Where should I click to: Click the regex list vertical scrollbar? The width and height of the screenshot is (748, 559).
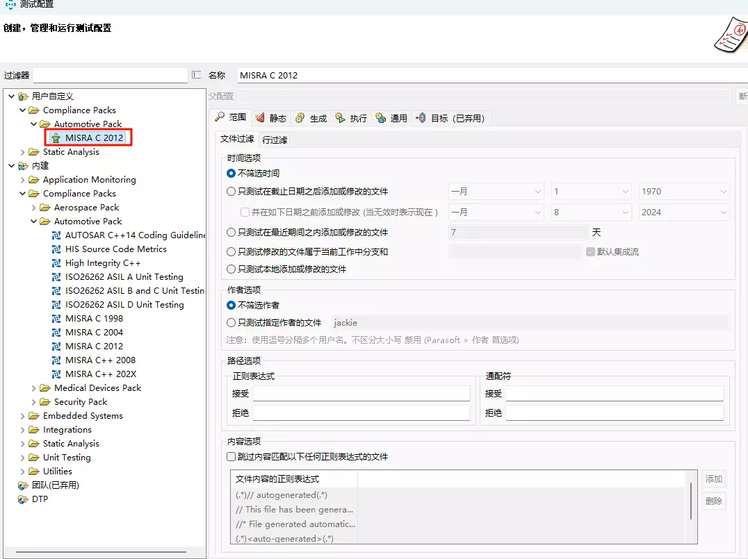pyautogui.click(x=690, y=500)
